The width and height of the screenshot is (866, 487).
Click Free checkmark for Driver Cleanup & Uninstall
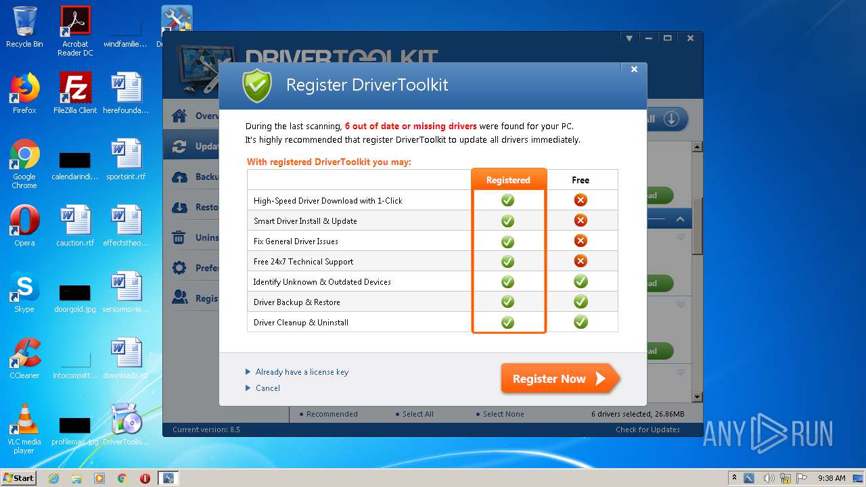(580, 322)
